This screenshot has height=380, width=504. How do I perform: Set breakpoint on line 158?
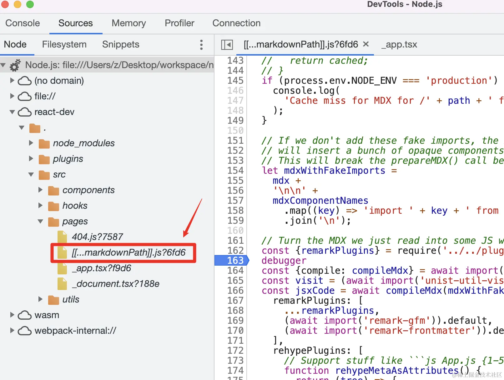(x=235, y=210)
